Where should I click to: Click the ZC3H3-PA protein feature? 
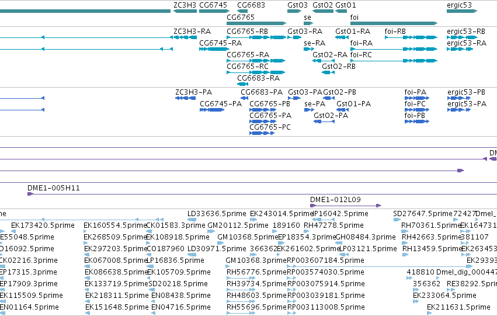click(x=185, y=98)
